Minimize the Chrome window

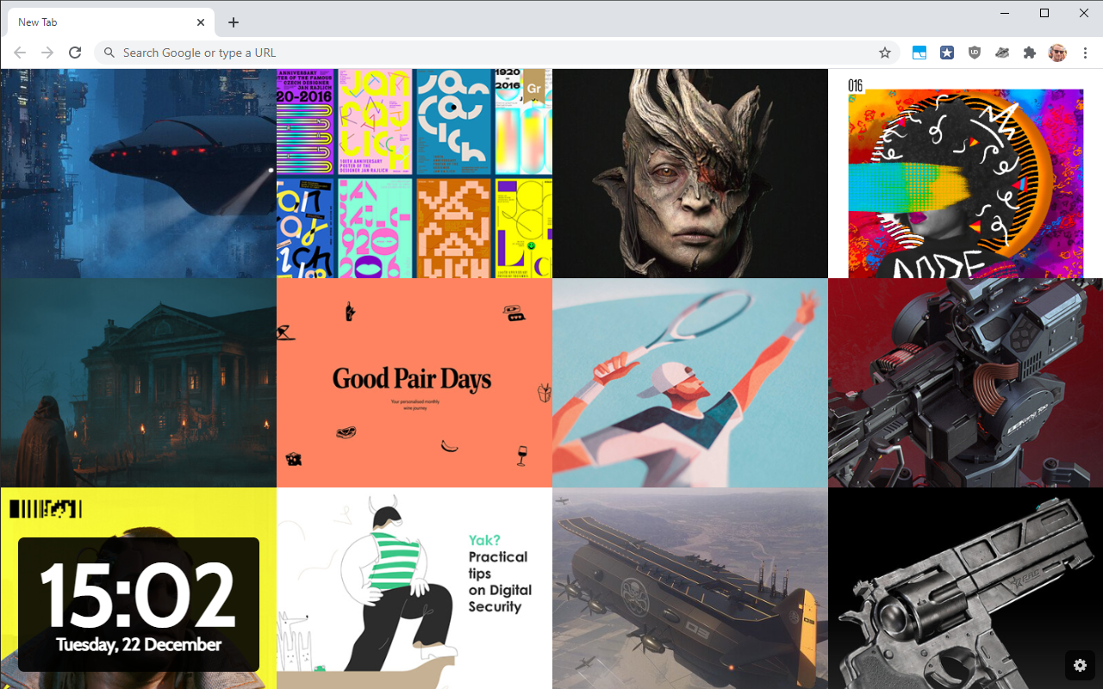click(x=1005, y=13)
